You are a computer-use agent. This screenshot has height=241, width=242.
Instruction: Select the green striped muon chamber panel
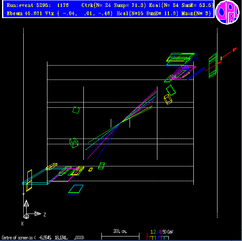click(x=213, y=66)
